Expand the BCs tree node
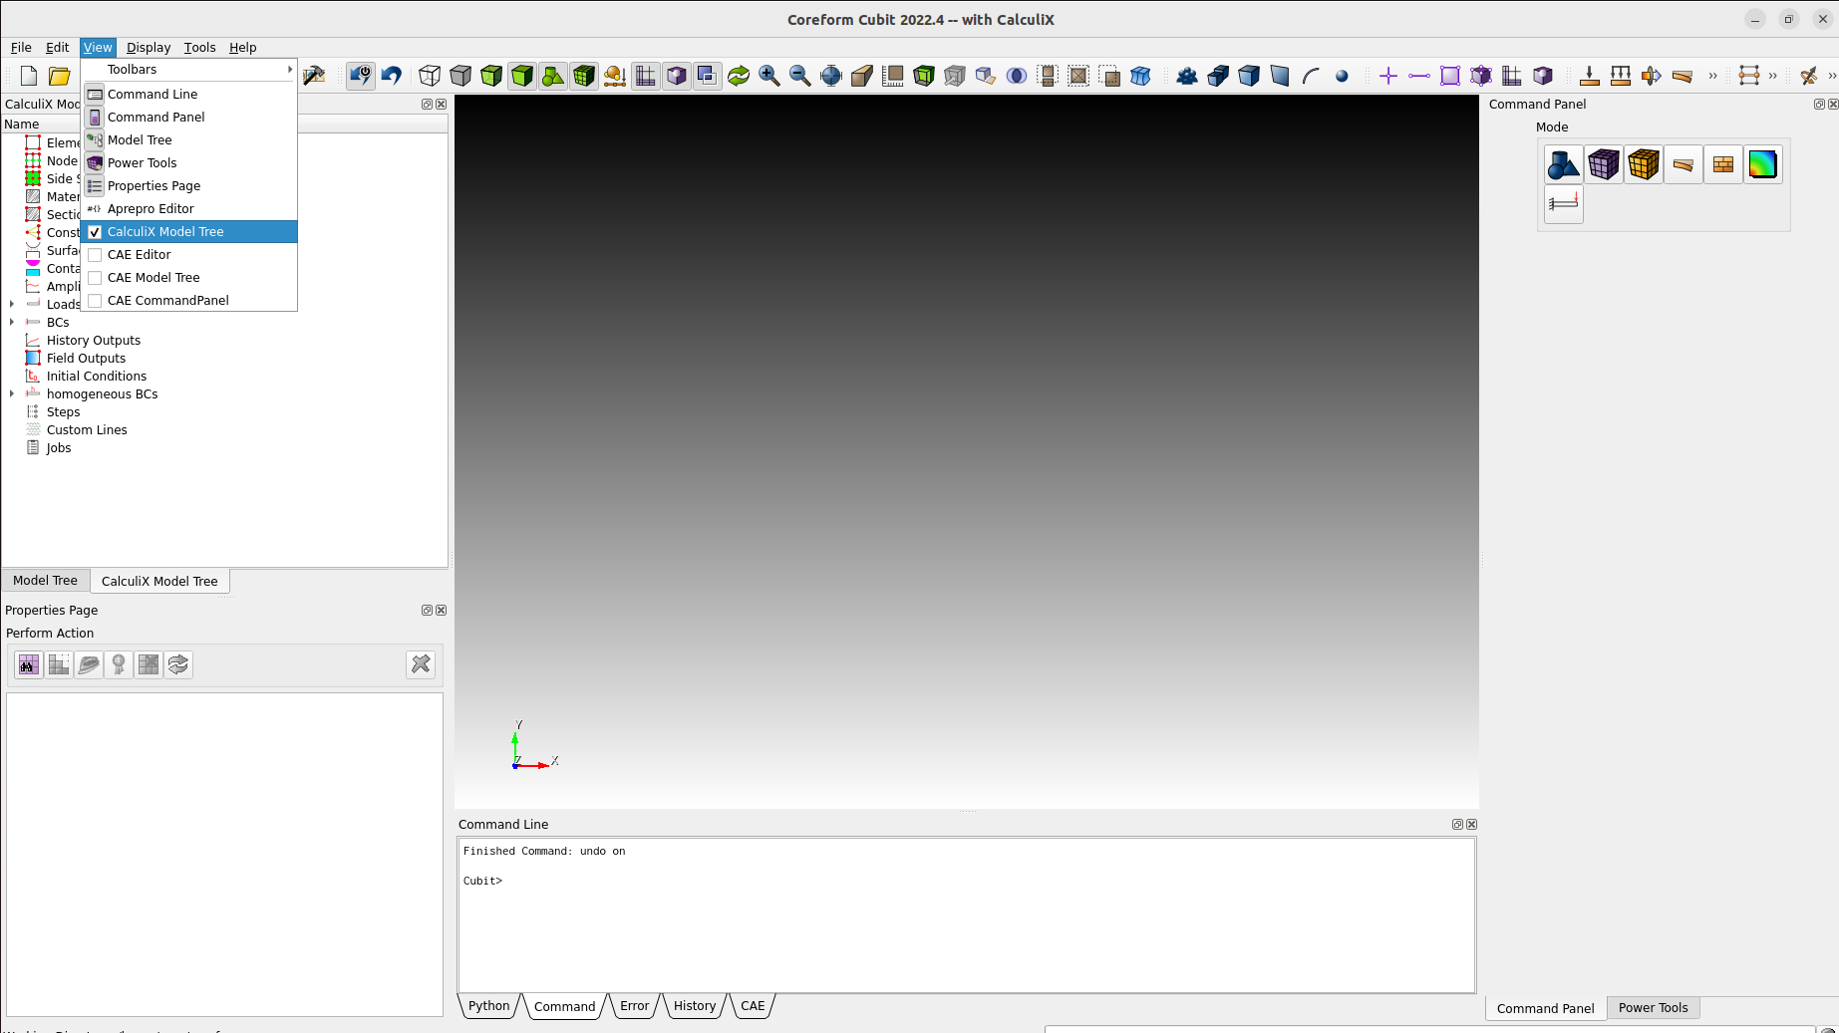The width and height of the screenshot is (1839, 1033). tap(12, 323)
